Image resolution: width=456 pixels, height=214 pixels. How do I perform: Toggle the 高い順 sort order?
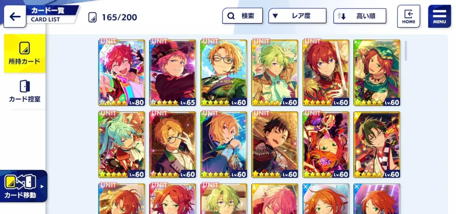point(360,16)
